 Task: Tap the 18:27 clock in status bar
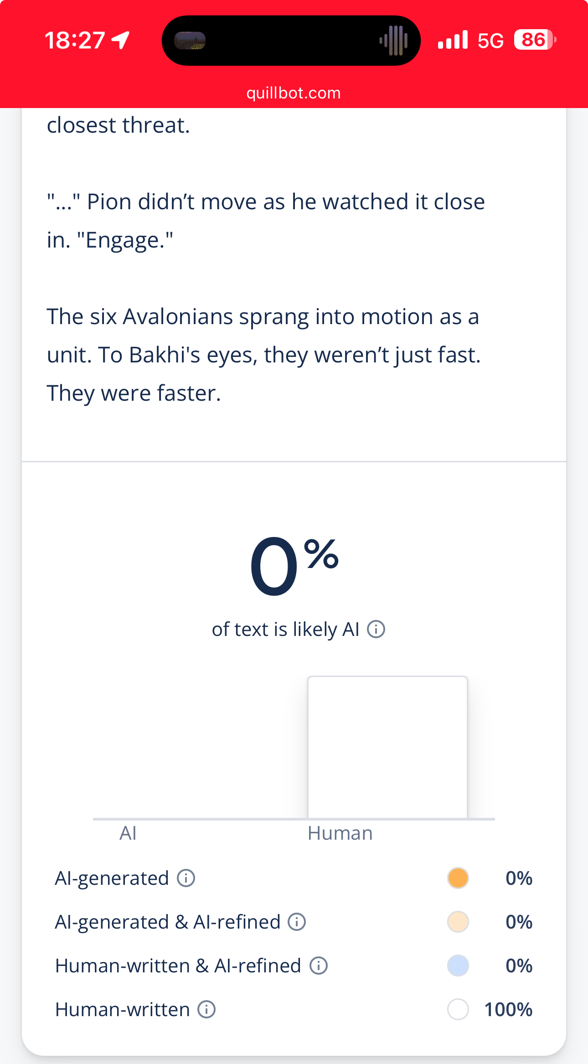(x=75, y=40)
